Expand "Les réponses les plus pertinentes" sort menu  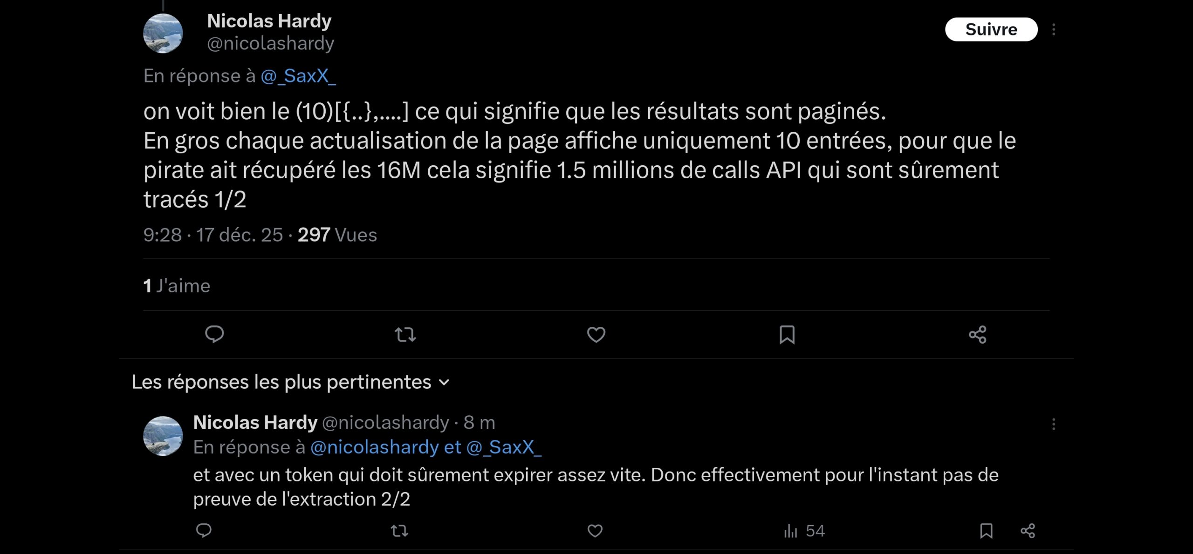point(291,382)
